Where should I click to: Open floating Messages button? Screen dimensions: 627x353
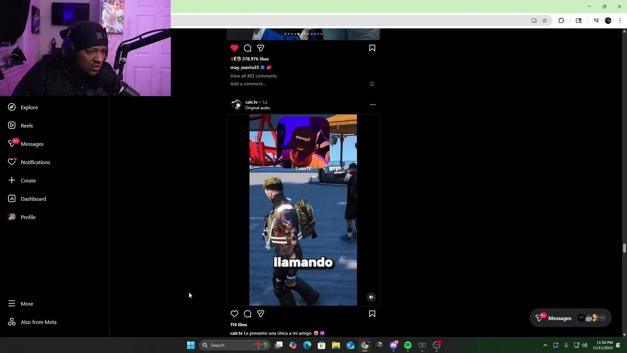571,318
